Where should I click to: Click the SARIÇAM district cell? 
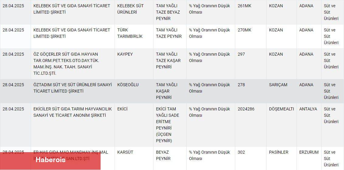pos(278,85)
